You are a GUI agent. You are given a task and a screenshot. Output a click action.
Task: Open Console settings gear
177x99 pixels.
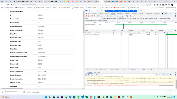[x=175, y=75]
